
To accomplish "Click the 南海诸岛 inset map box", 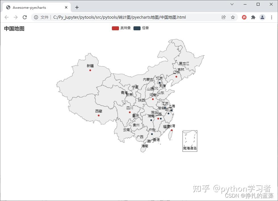I will pos(189,140).
